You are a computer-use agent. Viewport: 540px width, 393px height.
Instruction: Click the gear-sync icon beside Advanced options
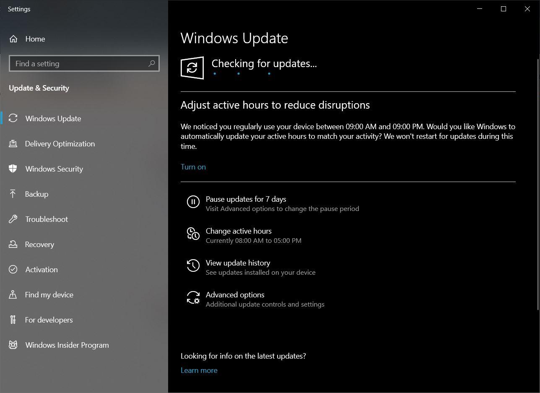pos(193,297)
